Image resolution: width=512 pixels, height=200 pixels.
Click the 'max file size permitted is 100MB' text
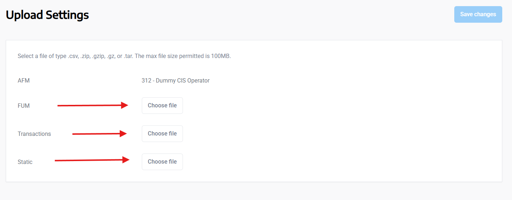click(x=189, y=56)
